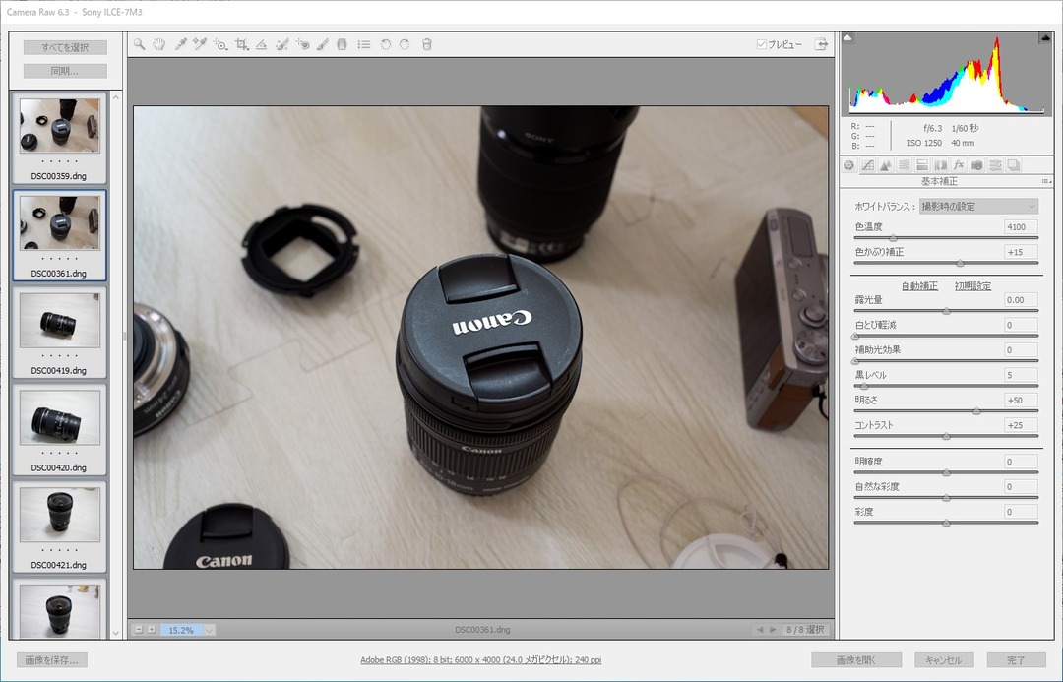The image size is (1063, 682).
Task: Switch to the HSL / Grayscale tab
Action: 904,164
